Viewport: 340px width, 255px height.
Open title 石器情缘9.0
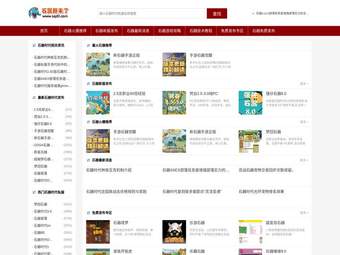(x=276, y=251)
